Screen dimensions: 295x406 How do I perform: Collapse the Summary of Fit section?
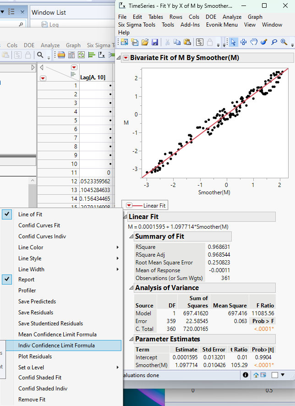point(131,236)
